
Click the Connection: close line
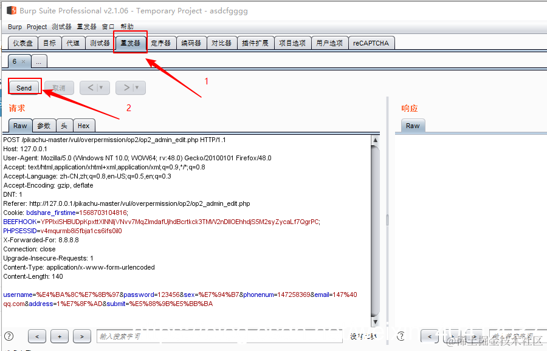click(x=29, y=249)
